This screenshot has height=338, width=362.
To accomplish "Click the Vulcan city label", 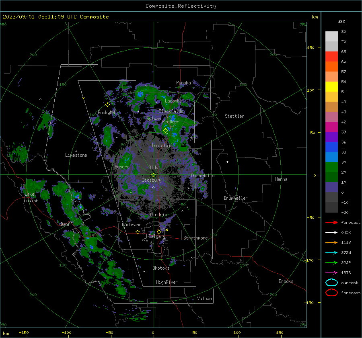I will 204,299.
